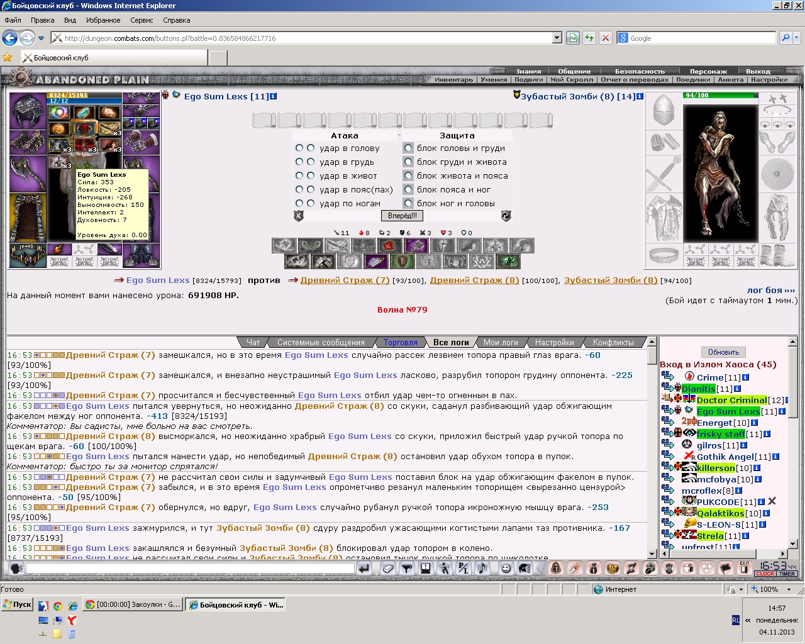Click the chat message input field
Screen dimensions: 805x644
(x=189, y=569)
